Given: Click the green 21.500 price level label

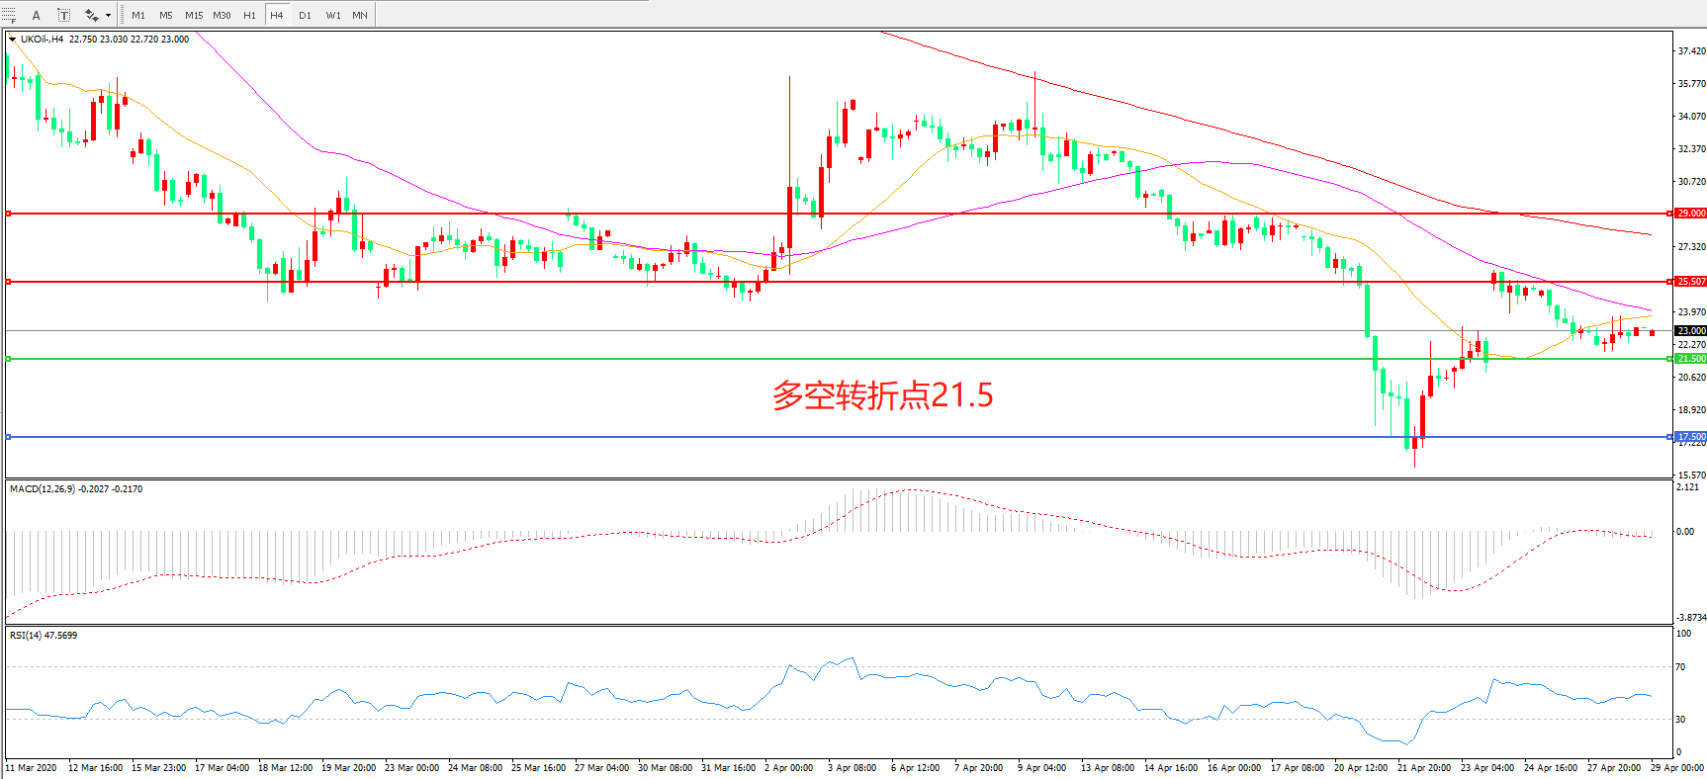Looking at the screenshot, I should pyautogui.click(x=1690, y=359).
